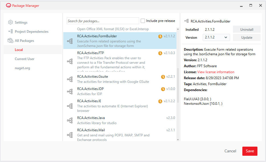Viewport: 266px width, 162px height.
Task: Click the RCA.Activities.FormBuilder package icon in list
Action: (x=70, y=41)
